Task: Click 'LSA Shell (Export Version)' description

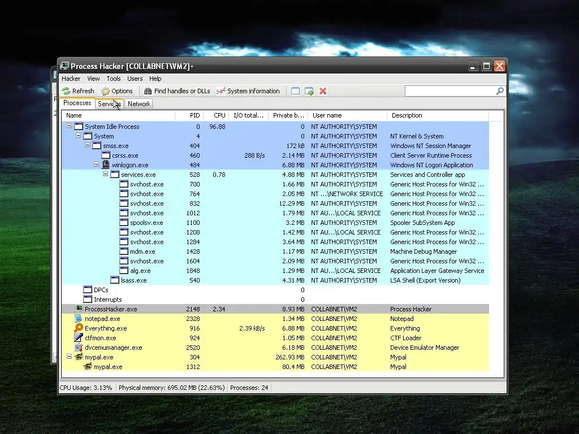Action: (425, 280)
